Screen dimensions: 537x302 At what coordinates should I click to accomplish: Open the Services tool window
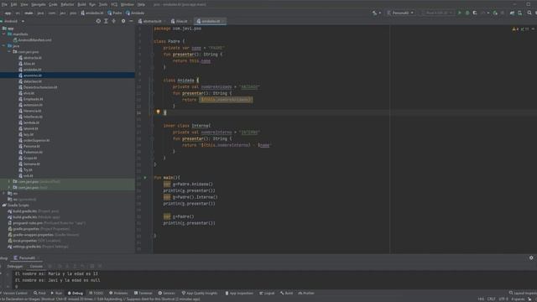[167, 293]
